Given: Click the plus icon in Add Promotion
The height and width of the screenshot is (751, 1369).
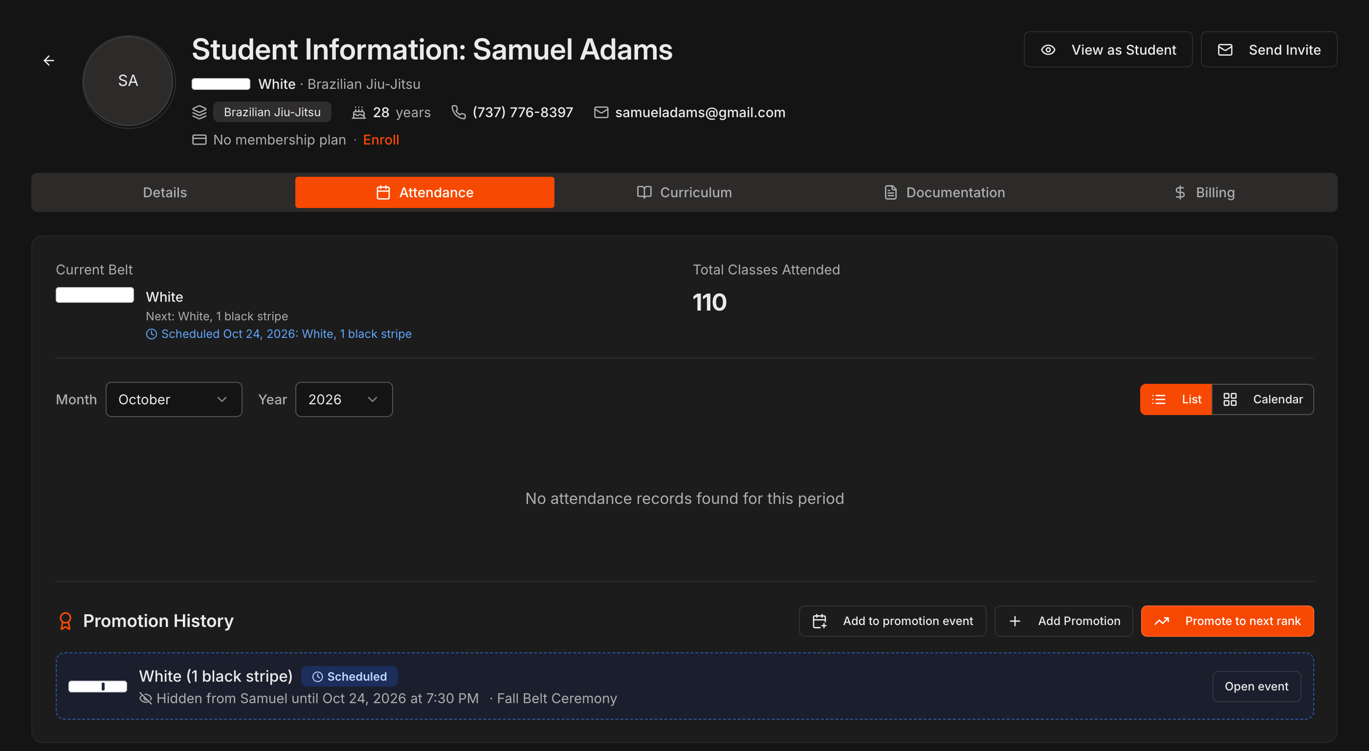Looking at the screenshot, I should point(1015,621).
